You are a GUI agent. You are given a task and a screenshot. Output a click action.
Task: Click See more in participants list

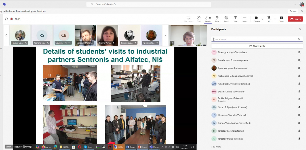click(x=216, y=147)
